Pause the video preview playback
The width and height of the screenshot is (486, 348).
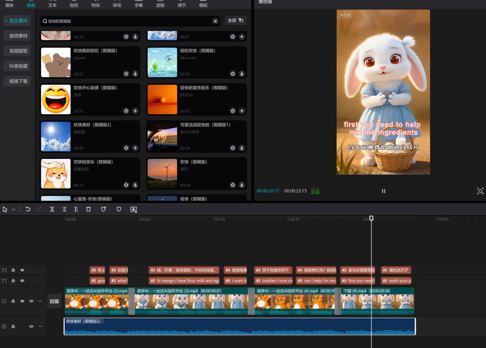pyautogui.click(x=383, y=191)
